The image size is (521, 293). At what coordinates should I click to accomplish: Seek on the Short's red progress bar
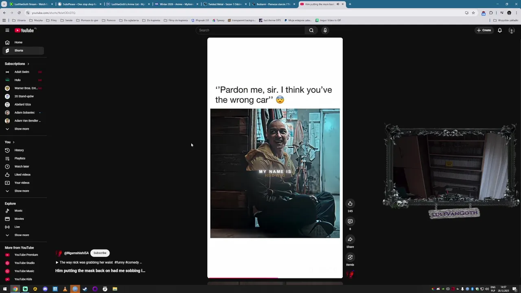tap(275, 278)
